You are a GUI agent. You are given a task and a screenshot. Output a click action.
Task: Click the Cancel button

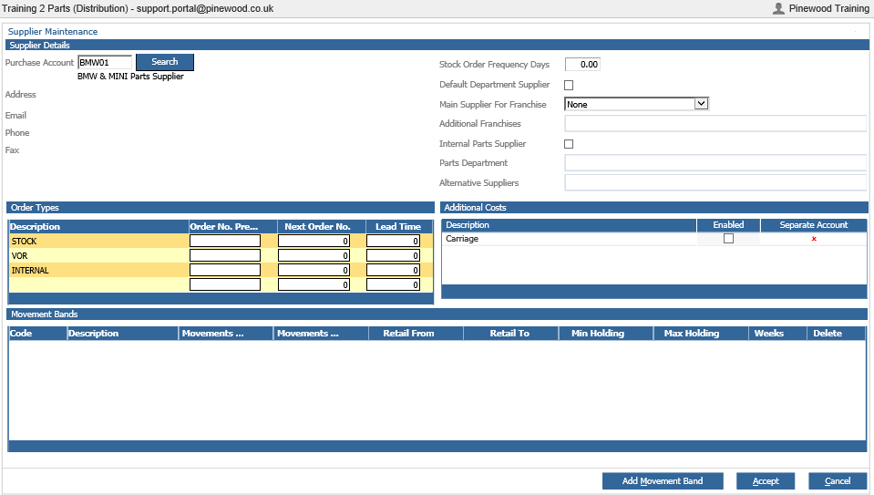click(838, 480)
